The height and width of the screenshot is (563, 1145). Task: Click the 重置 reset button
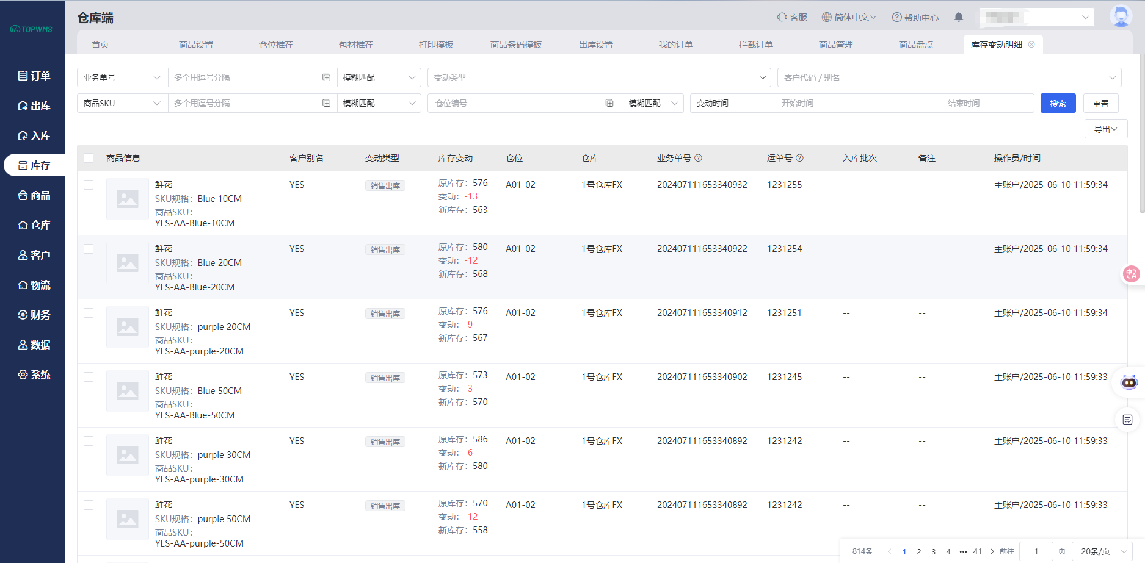pyautogui.click(x=1101, y=103)
